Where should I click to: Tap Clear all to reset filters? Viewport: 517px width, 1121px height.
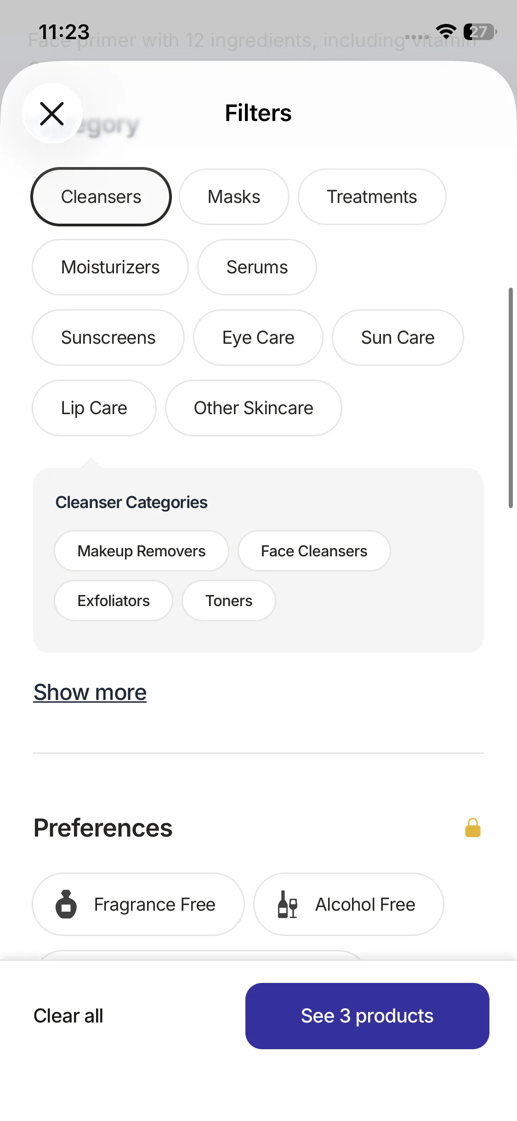click(68, 1016)
